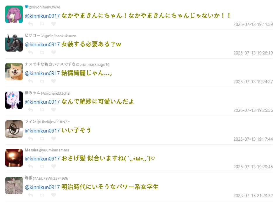Open @kinnikun0917 mention in 椎ちゃん's tweet
Viewport: 278px width, 203px height.
[42, 102]
